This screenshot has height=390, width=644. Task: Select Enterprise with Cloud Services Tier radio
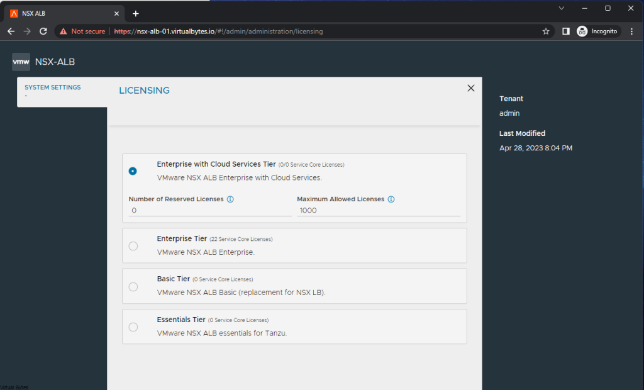click(x=133, y=171)
